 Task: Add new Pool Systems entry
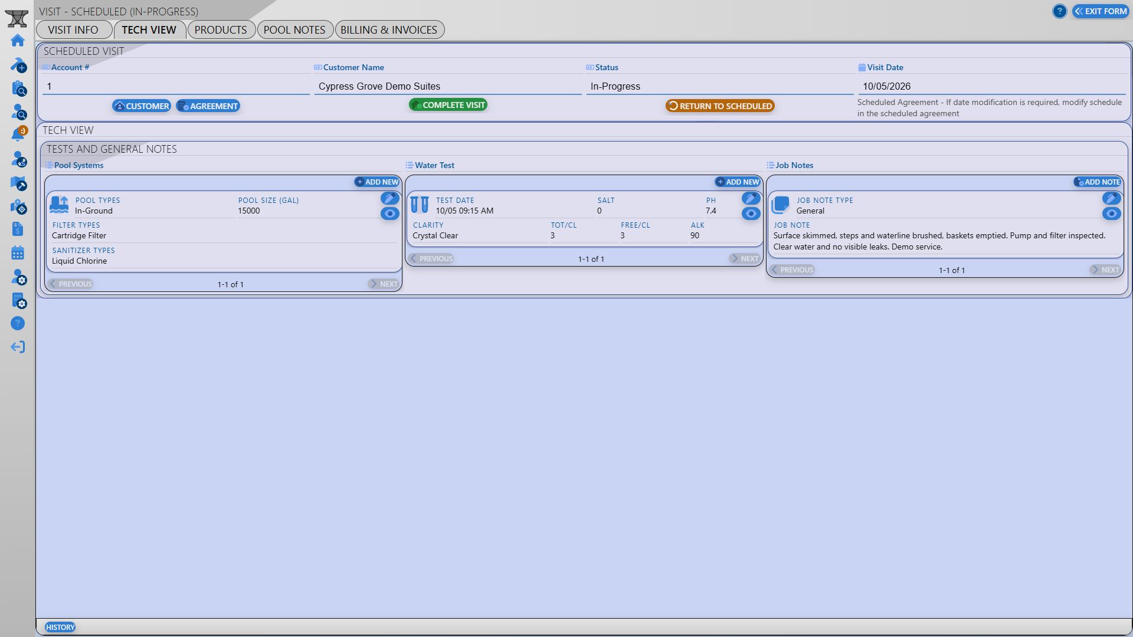377,182
